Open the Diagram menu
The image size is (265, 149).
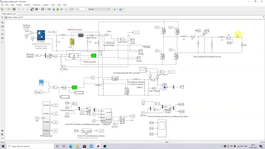click(27, 5)
